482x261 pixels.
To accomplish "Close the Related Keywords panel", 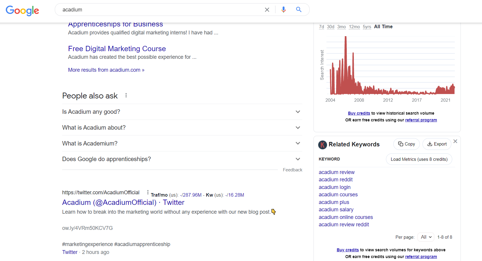I will pos(455,141).
